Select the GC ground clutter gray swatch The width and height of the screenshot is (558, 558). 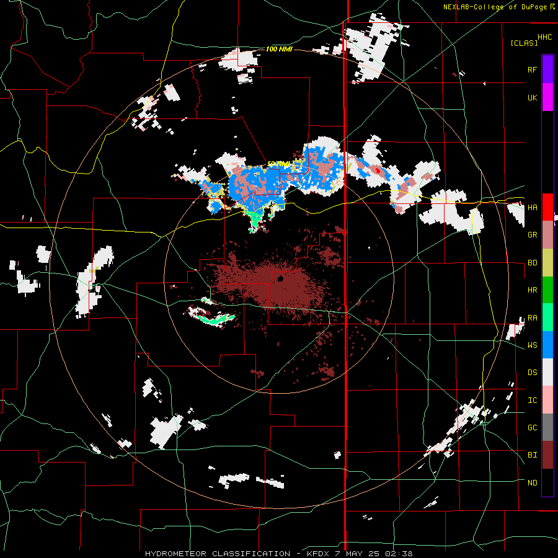point(547,427)
